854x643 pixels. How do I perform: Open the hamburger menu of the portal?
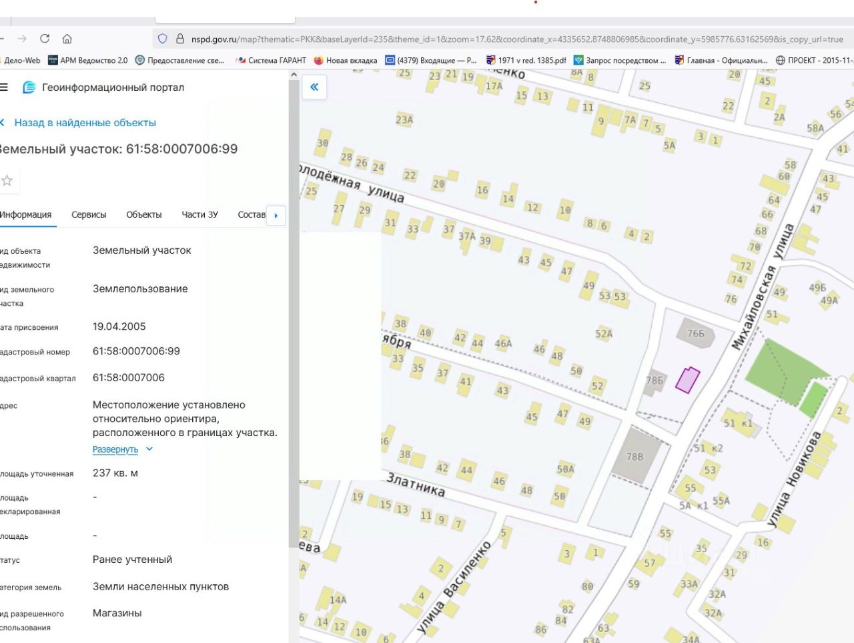[x=4, y=87]
